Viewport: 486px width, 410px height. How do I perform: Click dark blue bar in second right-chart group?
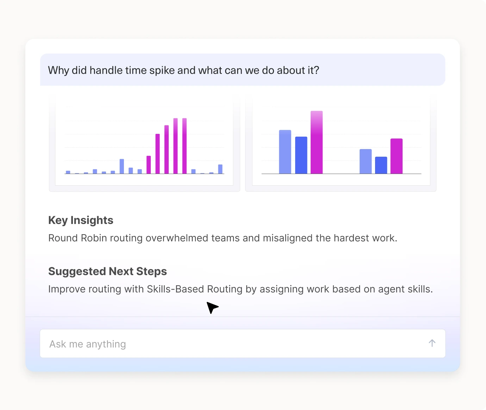point(381,165)
